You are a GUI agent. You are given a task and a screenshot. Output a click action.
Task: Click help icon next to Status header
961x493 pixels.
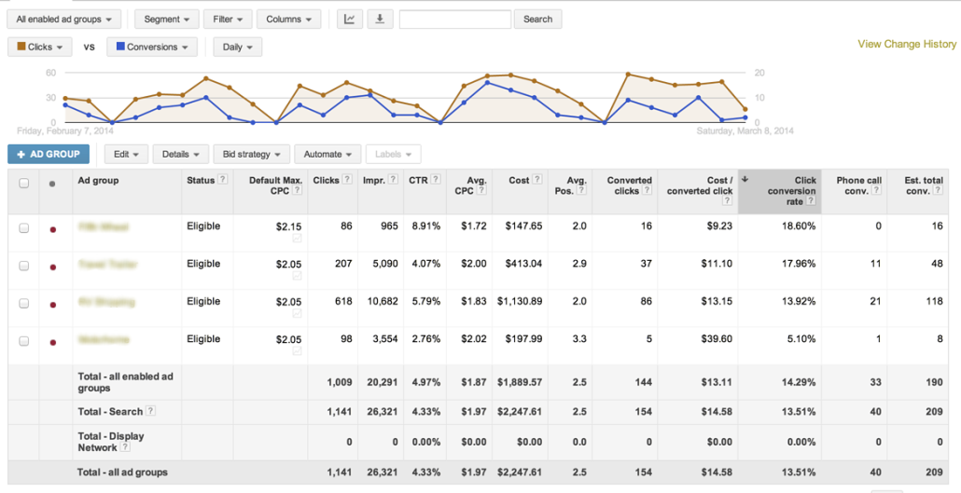coord(223,180)
